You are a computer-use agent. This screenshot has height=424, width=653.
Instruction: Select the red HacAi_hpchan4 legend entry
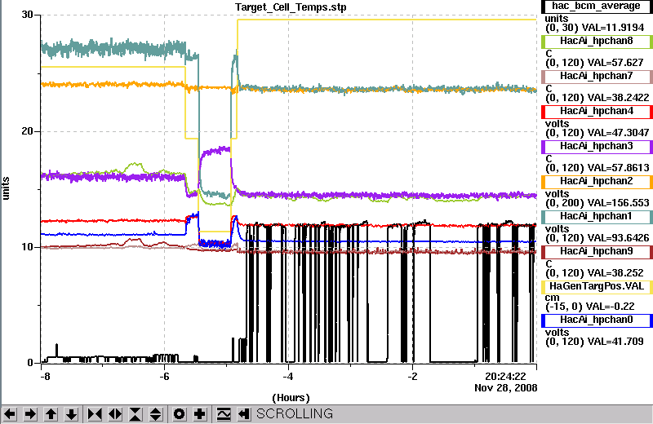[597, 111]
